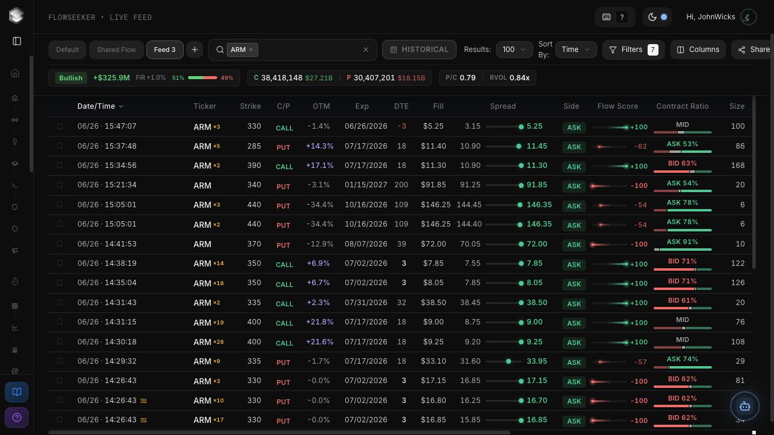Open the flame trending sidebar icon
The image size is (774, 435).
15,281
